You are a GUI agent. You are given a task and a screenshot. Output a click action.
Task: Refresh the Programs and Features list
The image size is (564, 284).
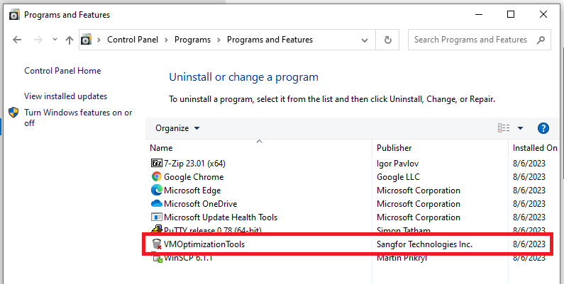tap(388, 40)
